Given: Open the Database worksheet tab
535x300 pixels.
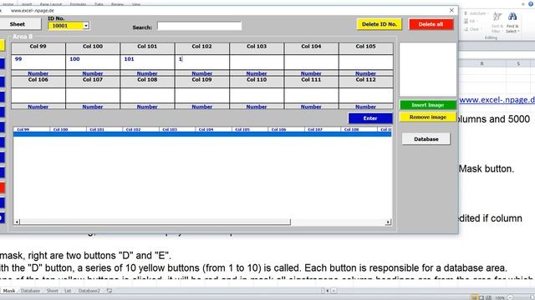Looking at the screenshot, I should (30, 291).
